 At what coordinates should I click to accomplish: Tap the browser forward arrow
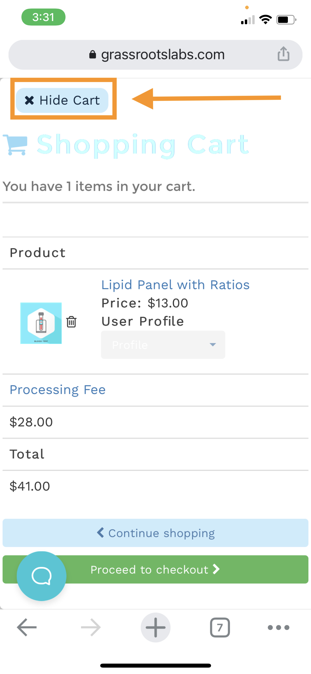[91, 627]
